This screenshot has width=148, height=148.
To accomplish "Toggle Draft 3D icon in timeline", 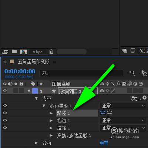I will point(144,73).
